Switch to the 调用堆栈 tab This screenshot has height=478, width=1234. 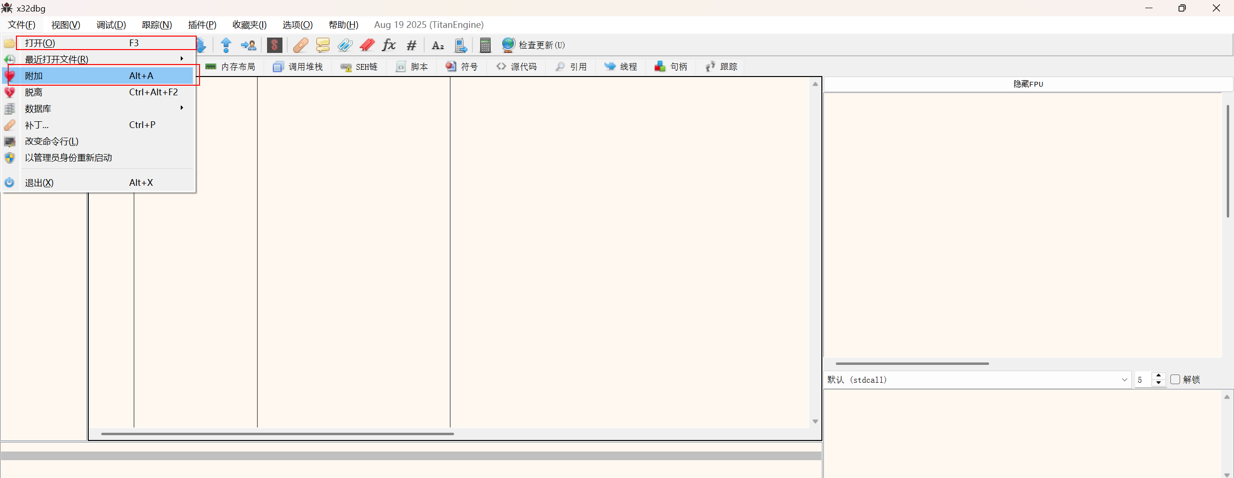(x=298, y=67)
